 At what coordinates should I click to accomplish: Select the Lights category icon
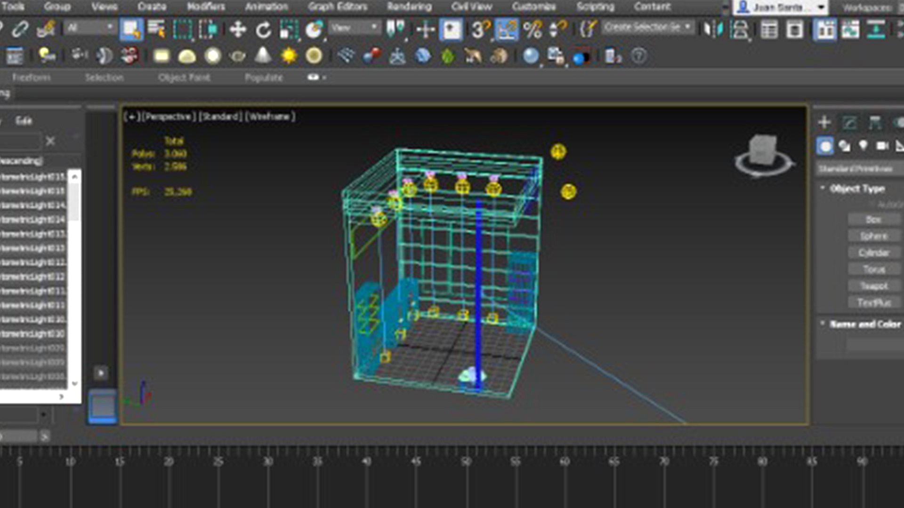(x=863, y=145)
